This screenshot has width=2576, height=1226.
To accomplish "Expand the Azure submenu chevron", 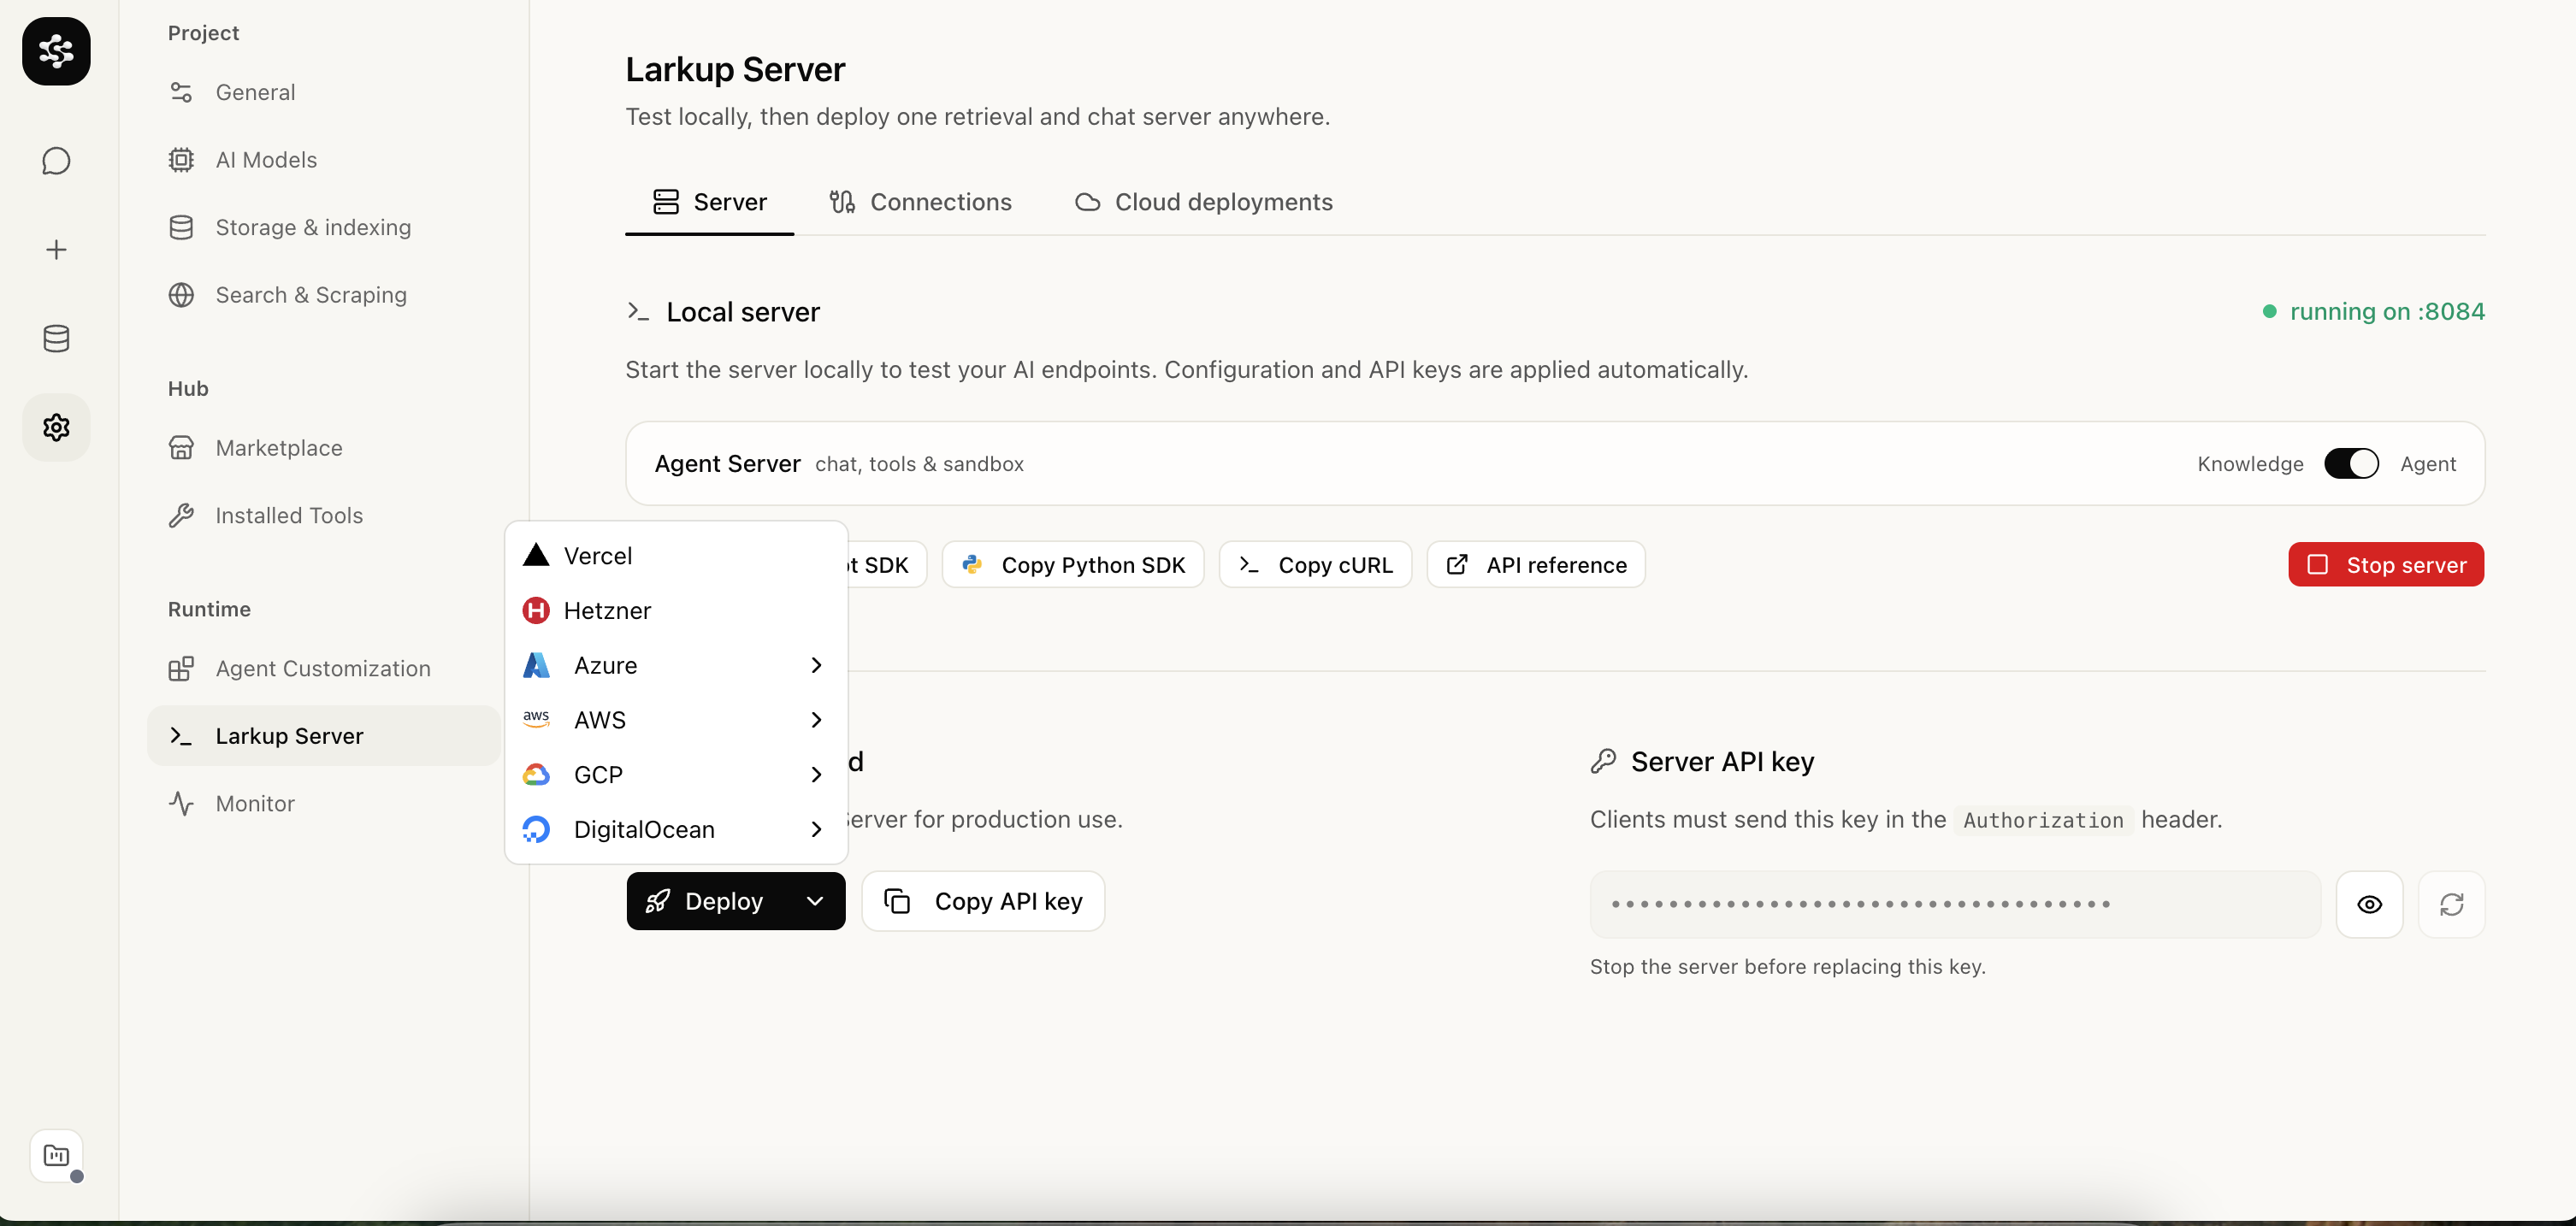I will [x=816, y=665].
